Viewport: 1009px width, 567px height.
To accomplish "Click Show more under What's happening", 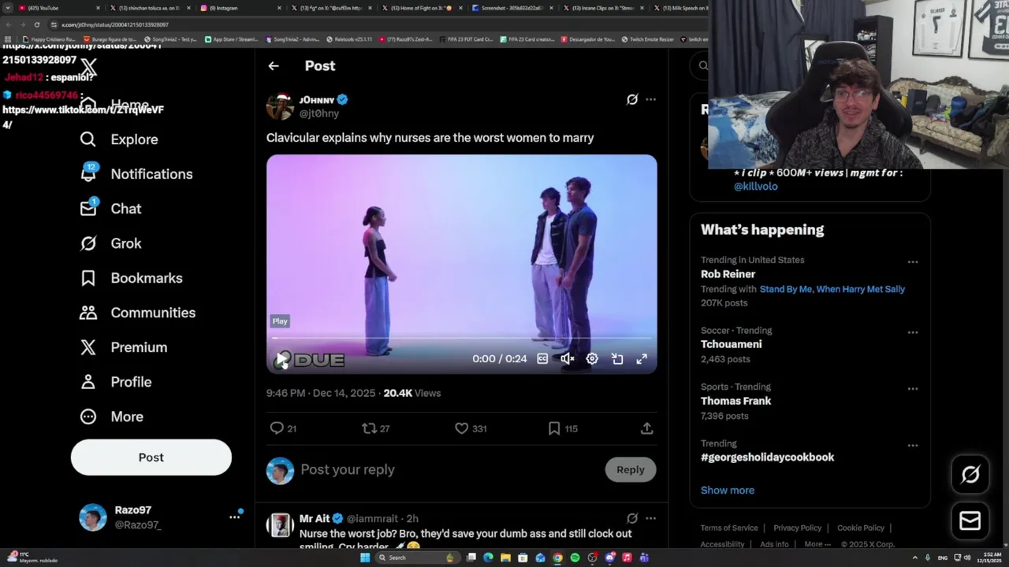I will 728,490.
